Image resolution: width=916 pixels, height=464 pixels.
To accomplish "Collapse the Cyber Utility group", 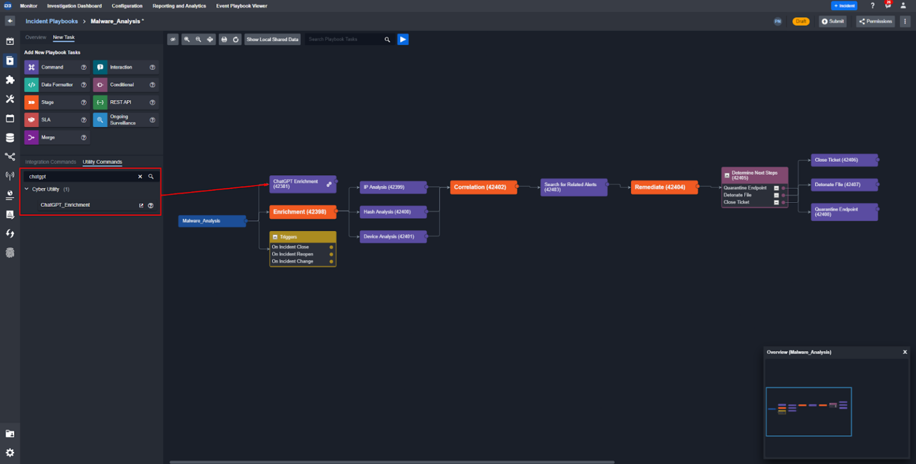I will (26, 189).
